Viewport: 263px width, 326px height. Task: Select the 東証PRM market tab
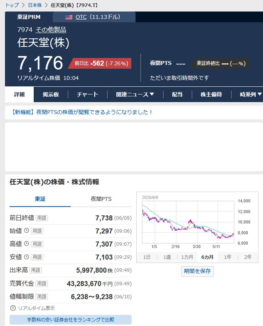(29, 17)
